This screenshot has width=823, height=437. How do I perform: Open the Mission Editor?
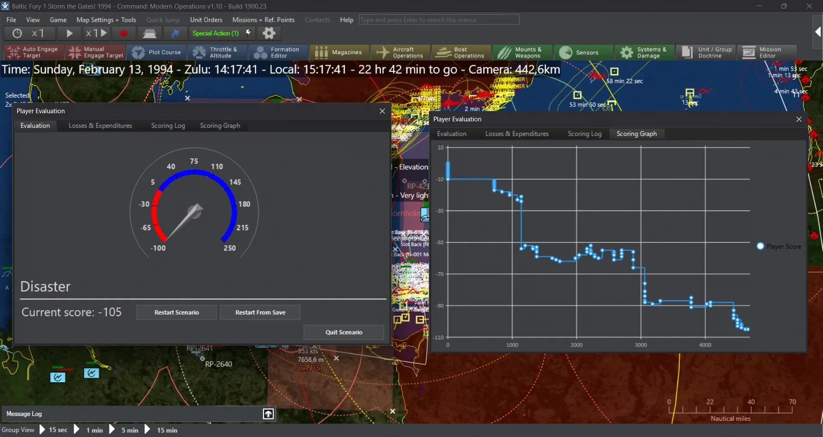(766, 52)
